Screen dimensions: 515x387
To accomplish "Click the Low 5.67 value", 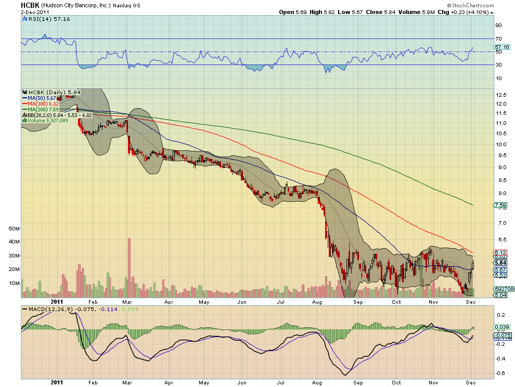I will (350, 12).
